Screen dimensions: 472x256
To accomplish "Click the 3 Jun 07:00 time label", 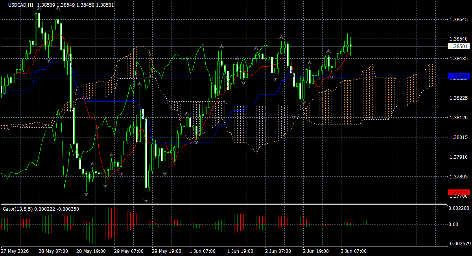I will (354, 251).
